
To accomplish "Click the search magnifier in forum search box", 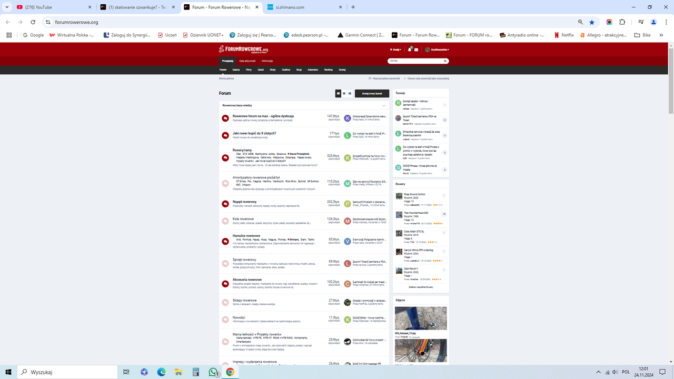I will [x=445, y=61].
